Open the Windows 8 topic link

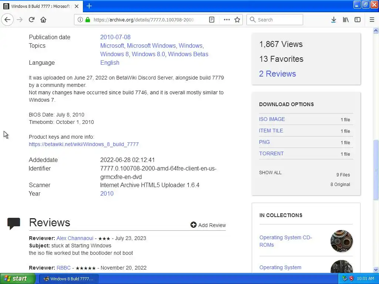click(114, 54)
